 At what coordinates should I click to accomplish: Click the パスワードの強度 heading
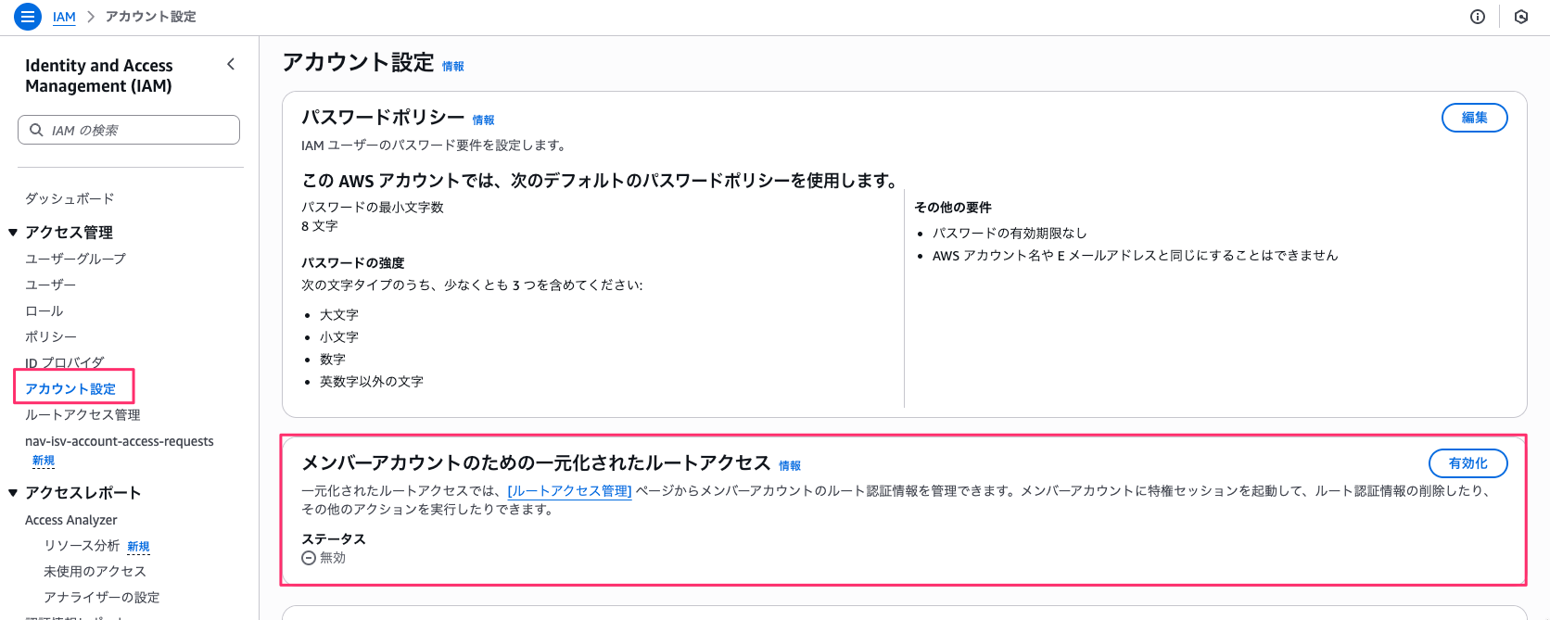[x=353, y=263]
